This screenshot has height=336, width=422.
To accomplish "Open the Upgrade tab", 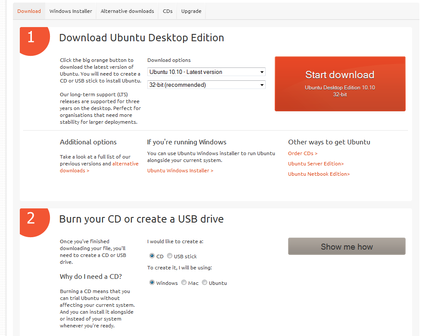I will tap(191, 11).
